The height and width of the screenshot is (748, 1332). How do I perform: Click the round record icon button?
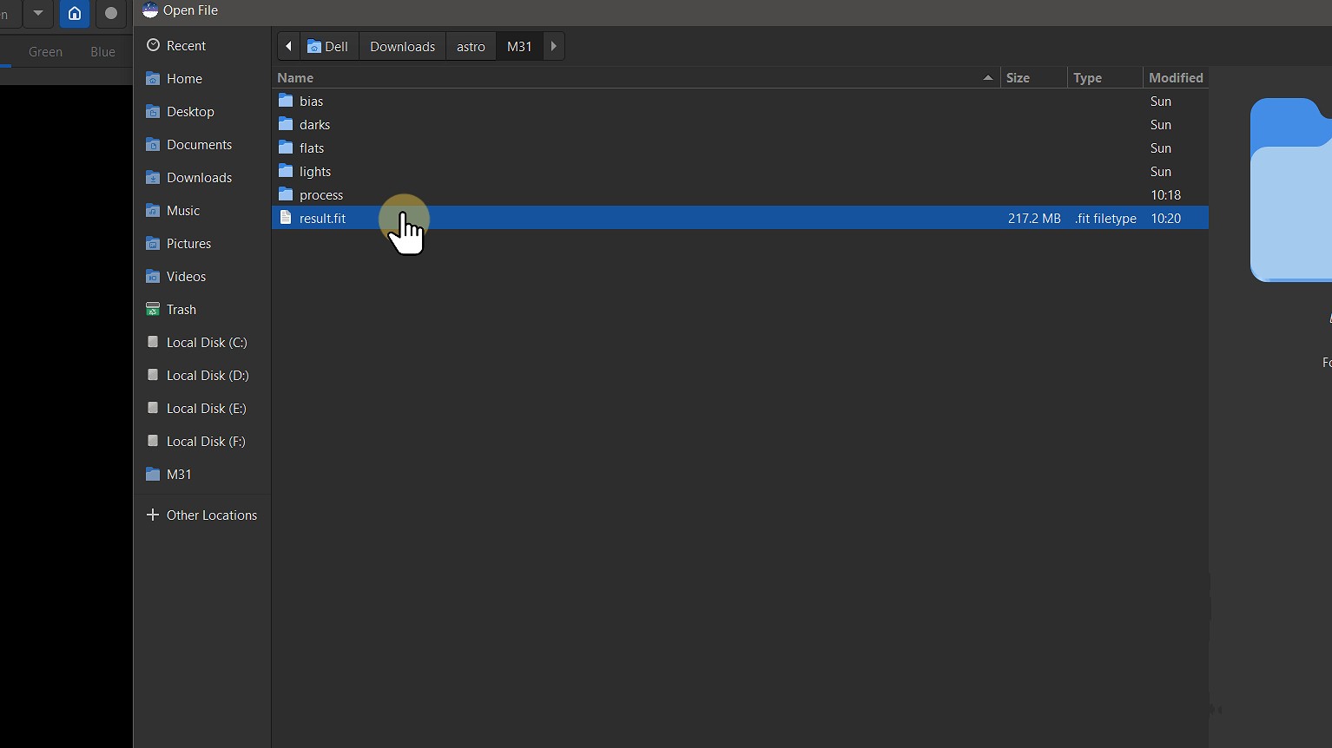(111, 14)
